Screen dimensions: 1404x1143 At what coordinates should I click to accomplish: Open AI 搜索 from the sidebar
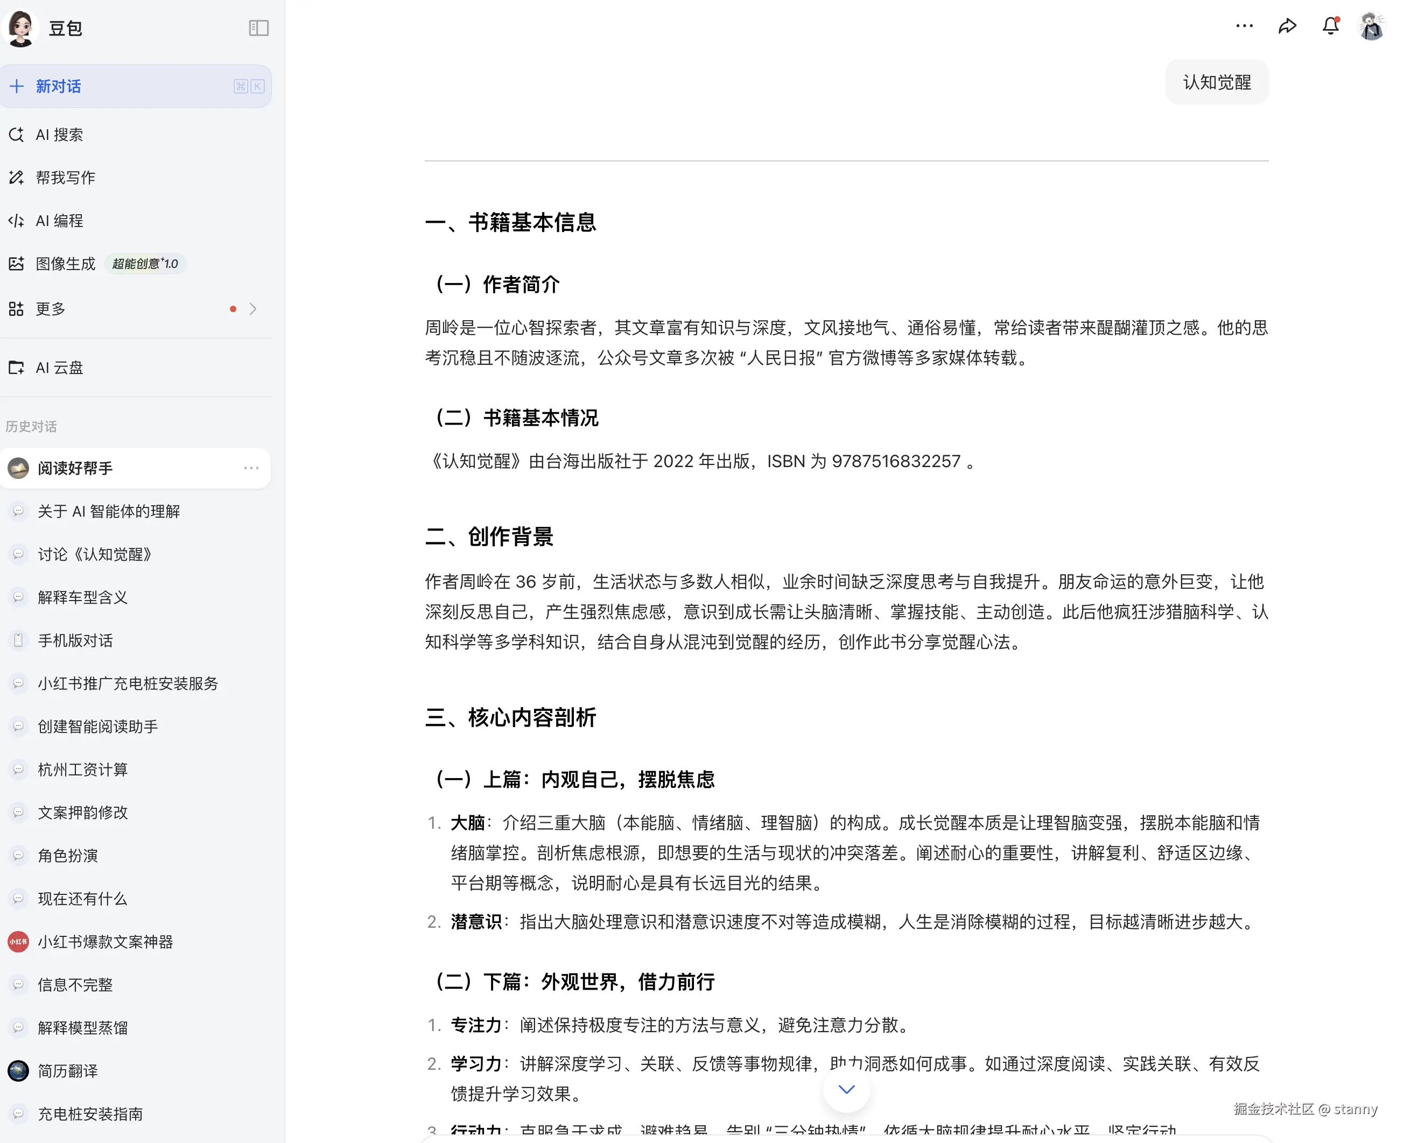click(59, 135)
